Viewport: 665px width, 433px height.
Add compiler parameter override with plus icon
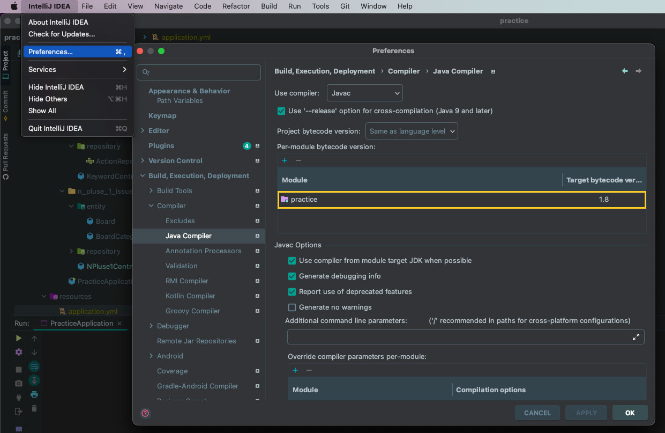295,370
